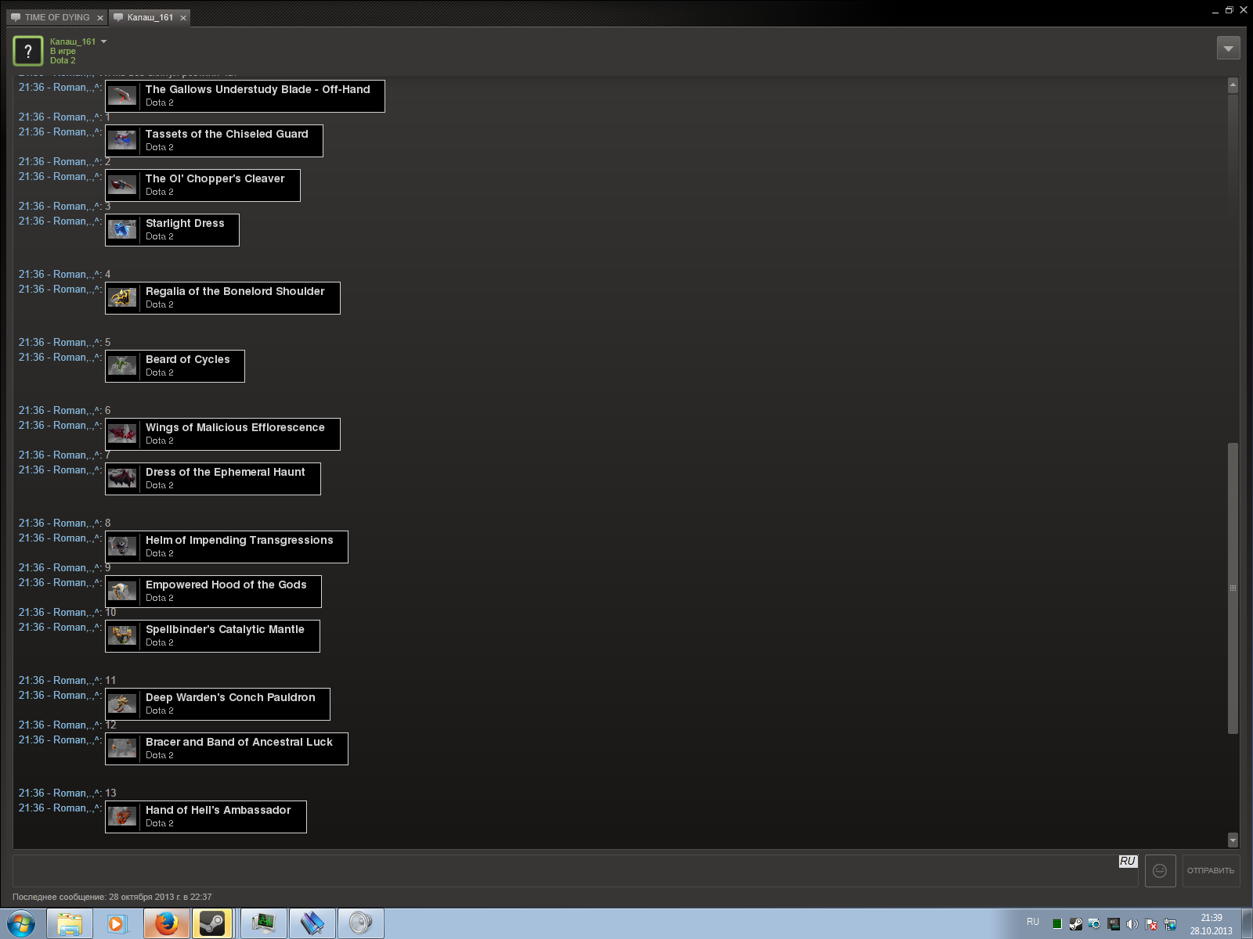This screenshot has height=939, width=1253.
Task: Open Spellbinder's Catalytic Mantle item icon
Action: [x=122, y=636]
